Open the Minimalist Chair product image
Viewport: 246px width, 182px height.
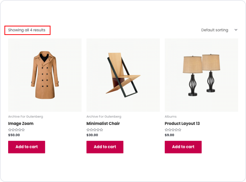pyautogui.click(x=123, y=75)
